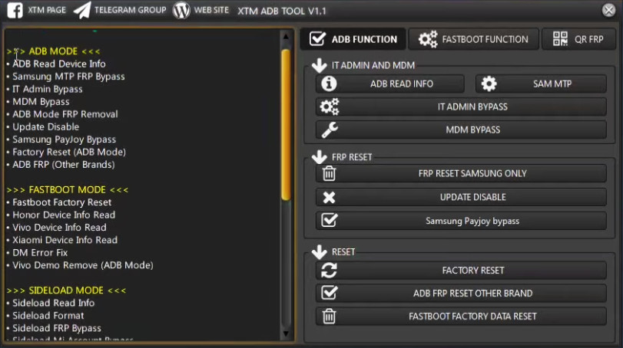
Task: Open the WordPress web site icon
Action: coord(181,10)
